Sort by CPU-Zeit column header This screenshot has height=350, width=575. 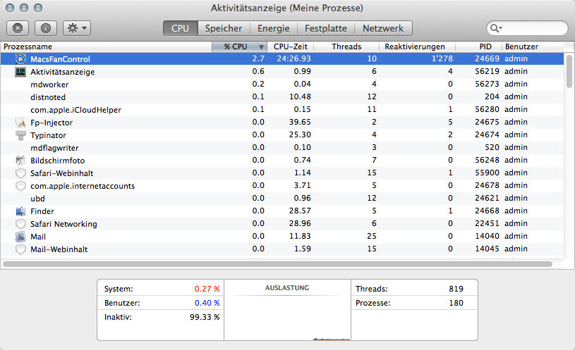(291, 46)
